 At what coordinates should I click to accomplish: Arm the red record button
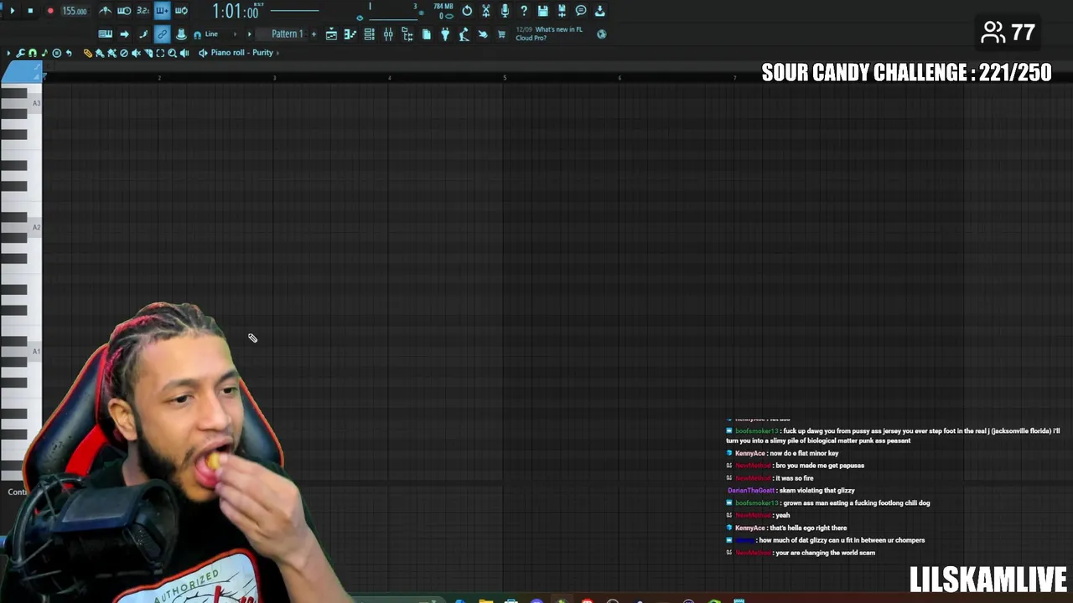click(50, 11)
